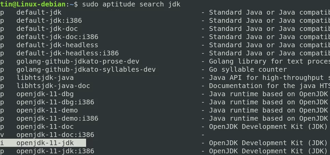Click default-jdk-headless package name

[57, 45]
